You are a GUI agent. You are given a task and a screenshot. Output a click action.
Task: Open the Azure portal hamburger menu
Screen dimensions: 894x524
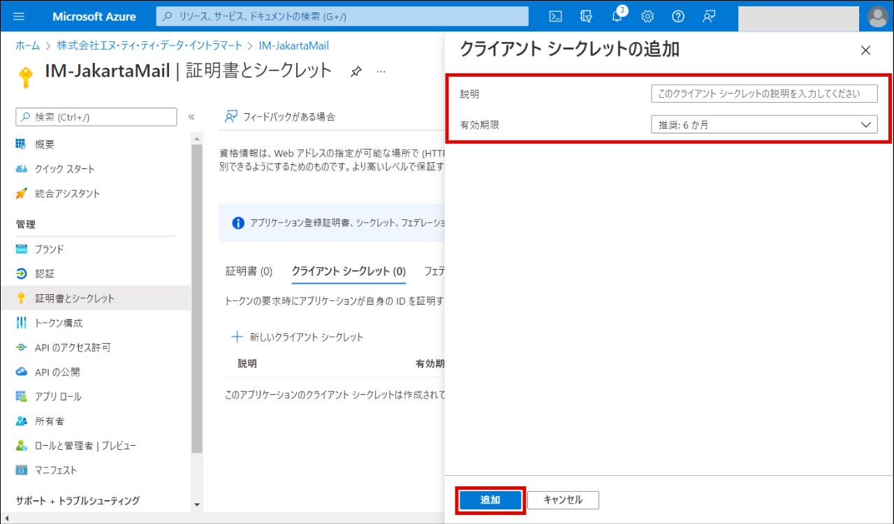pos(19,16)
